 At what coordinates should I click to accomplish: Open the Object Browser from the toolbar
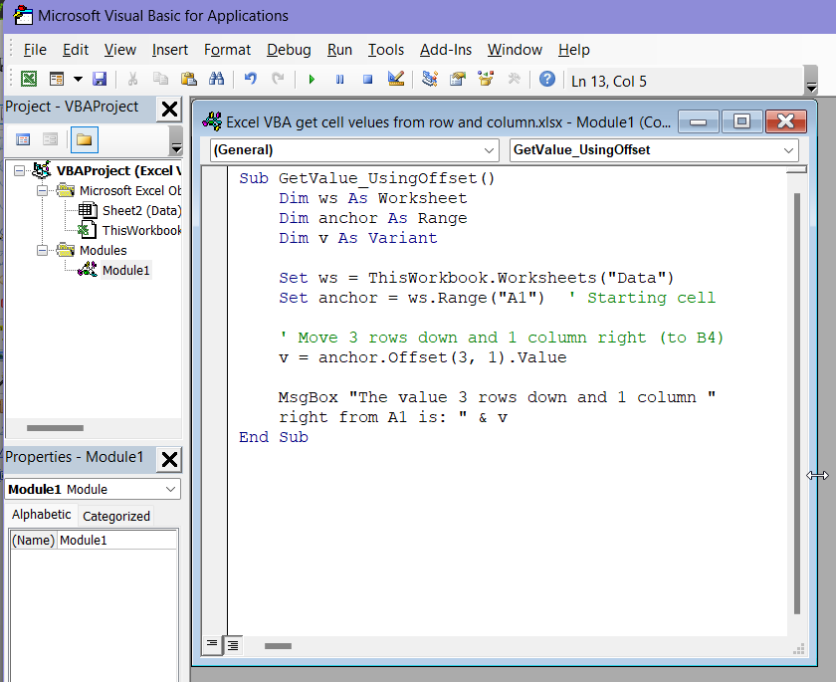486,79
